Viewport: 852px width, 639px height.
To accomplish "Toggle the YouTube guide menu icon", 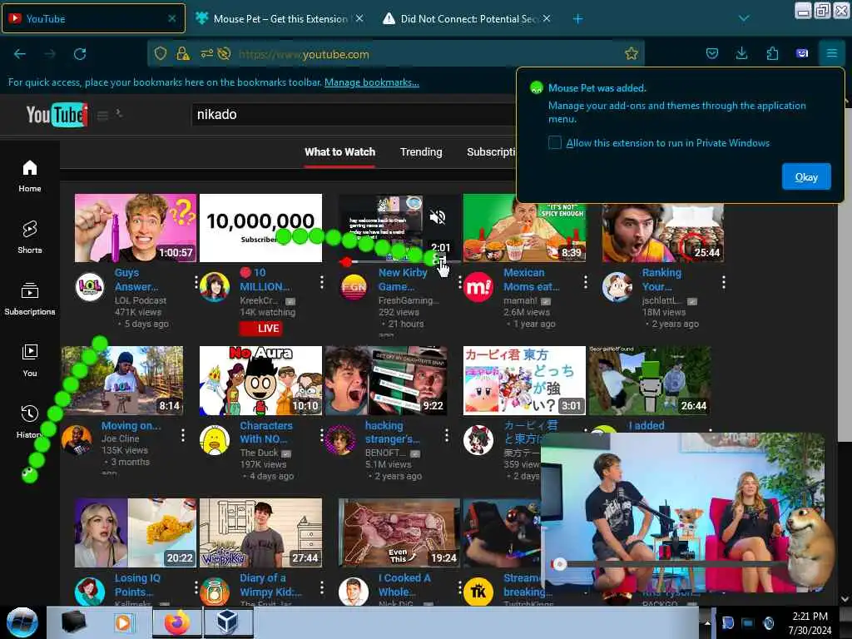I will coord(102,115).
